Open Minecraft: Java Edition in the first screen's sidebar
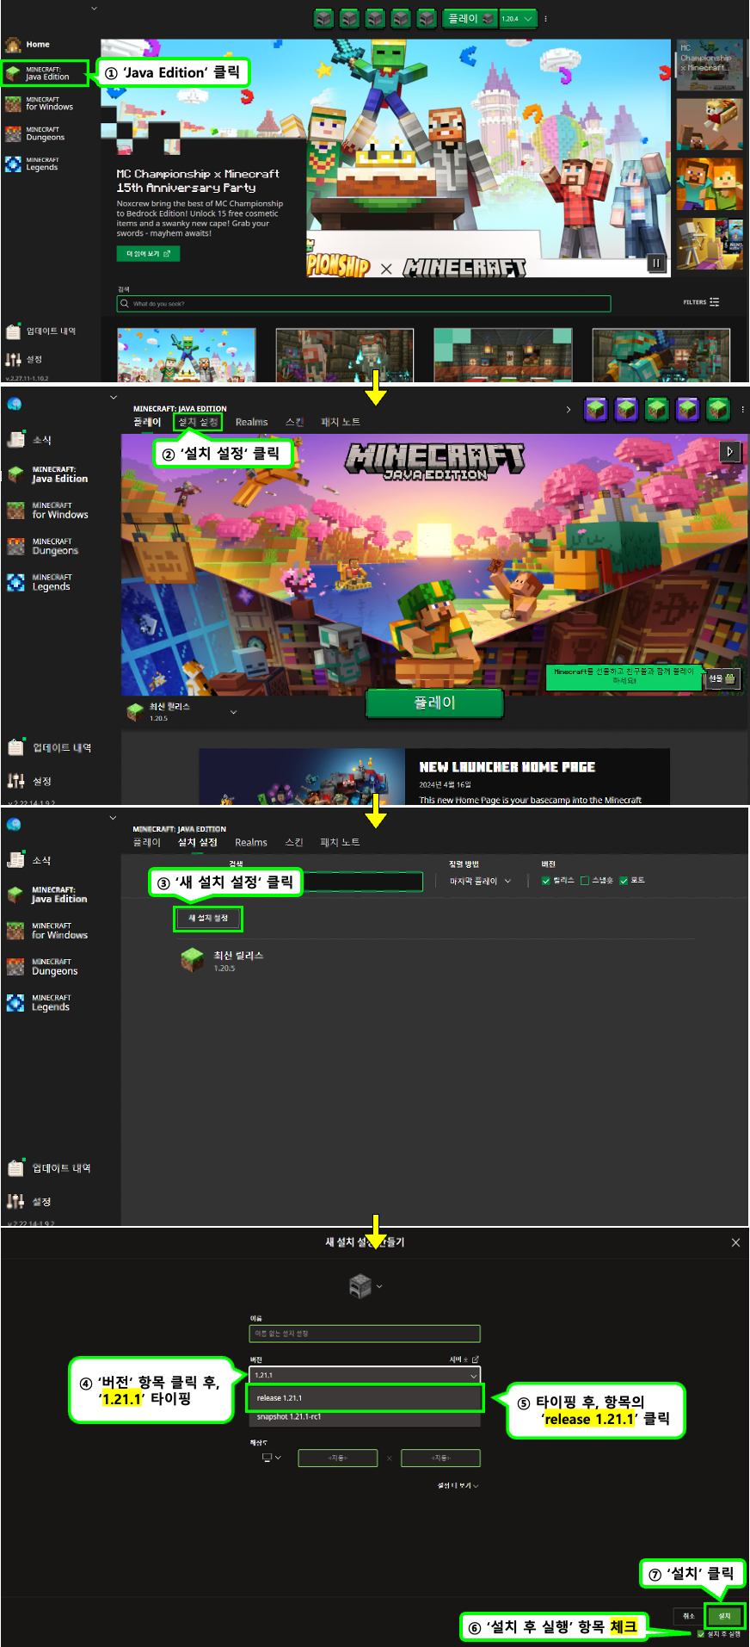The height and width of the screenshot is (1647, 750). (x=45, y=73)
